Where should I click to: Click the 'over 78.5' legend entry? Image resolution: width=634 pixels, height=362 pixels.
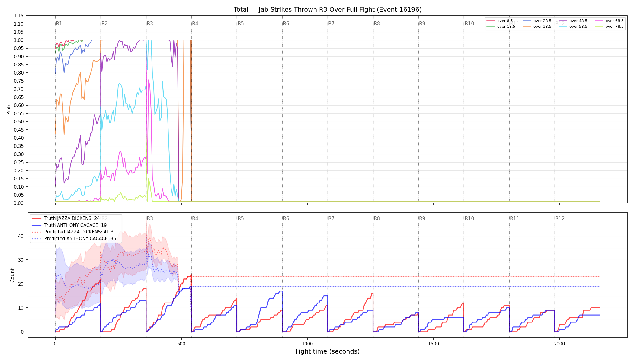coord(609,27)
